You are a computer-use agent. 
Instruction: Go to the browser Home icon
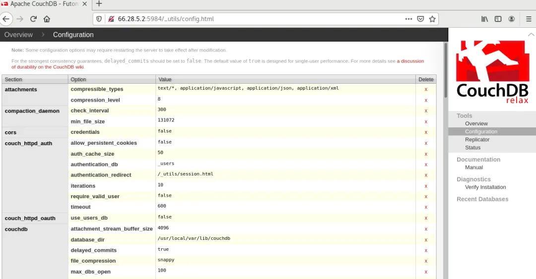tap(47, 19)
